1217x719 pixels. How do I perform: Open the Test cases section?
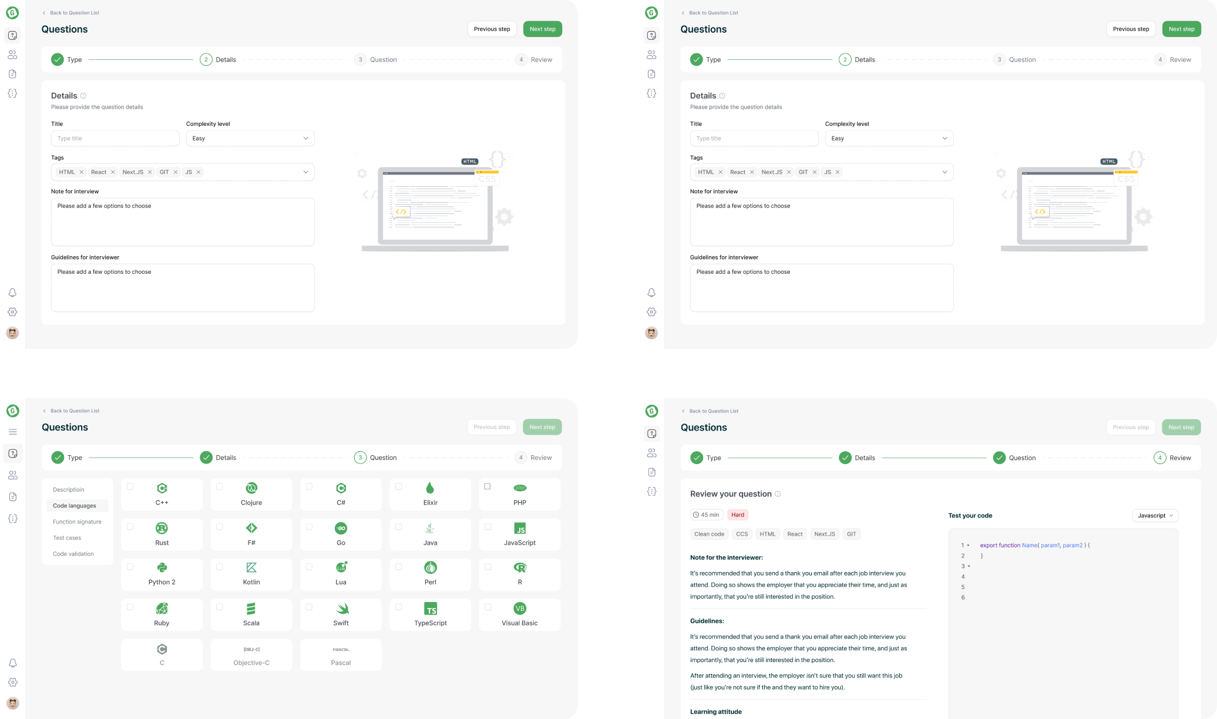coord(67,537)
